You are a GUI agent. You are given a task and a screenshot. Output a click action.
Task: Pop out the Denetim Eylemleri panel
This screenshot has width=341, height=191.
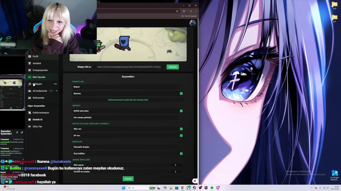tap(22, 133)
